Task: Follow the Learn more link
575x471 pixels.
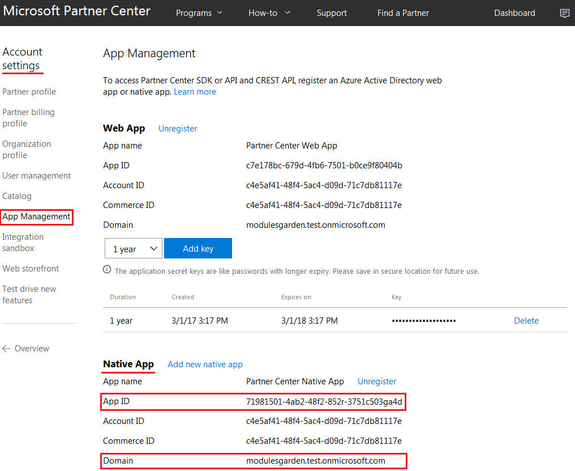Action: (x=195, y=92)
